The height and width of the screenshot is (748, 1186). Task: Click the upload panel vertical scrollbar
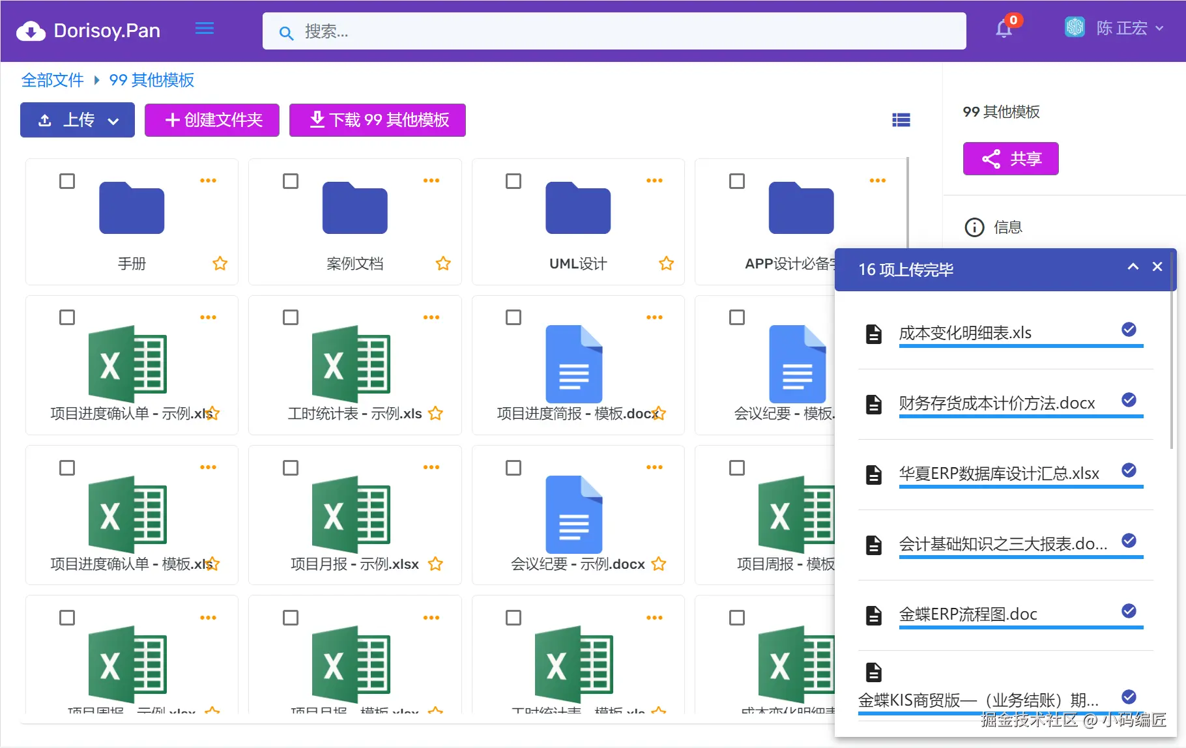coord(1172,350)
